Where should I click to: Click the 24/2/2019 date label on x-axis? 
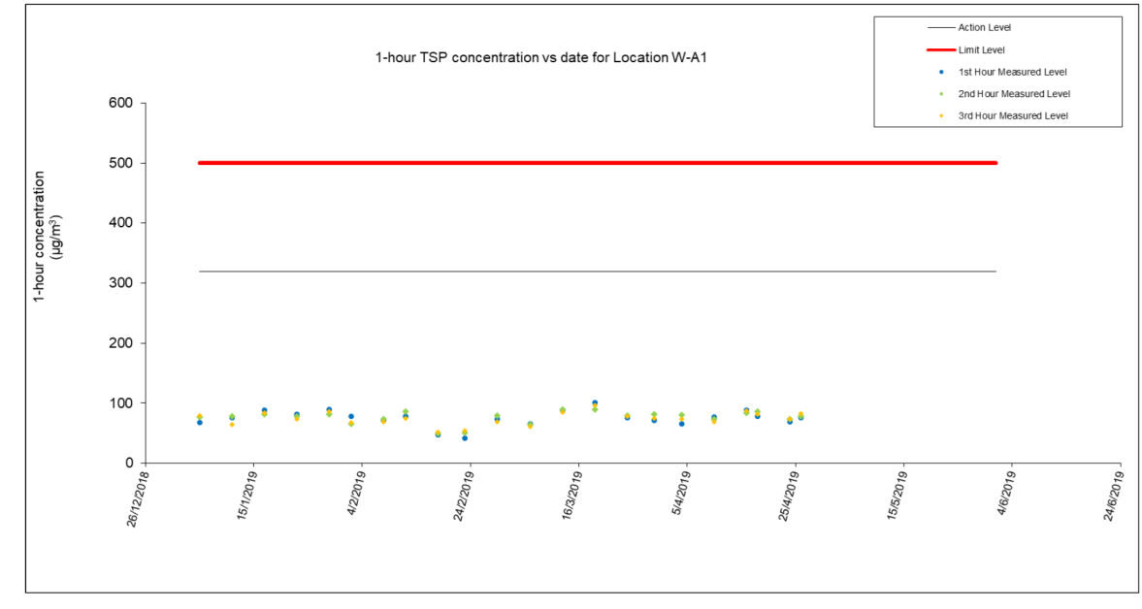coord(462,496)
